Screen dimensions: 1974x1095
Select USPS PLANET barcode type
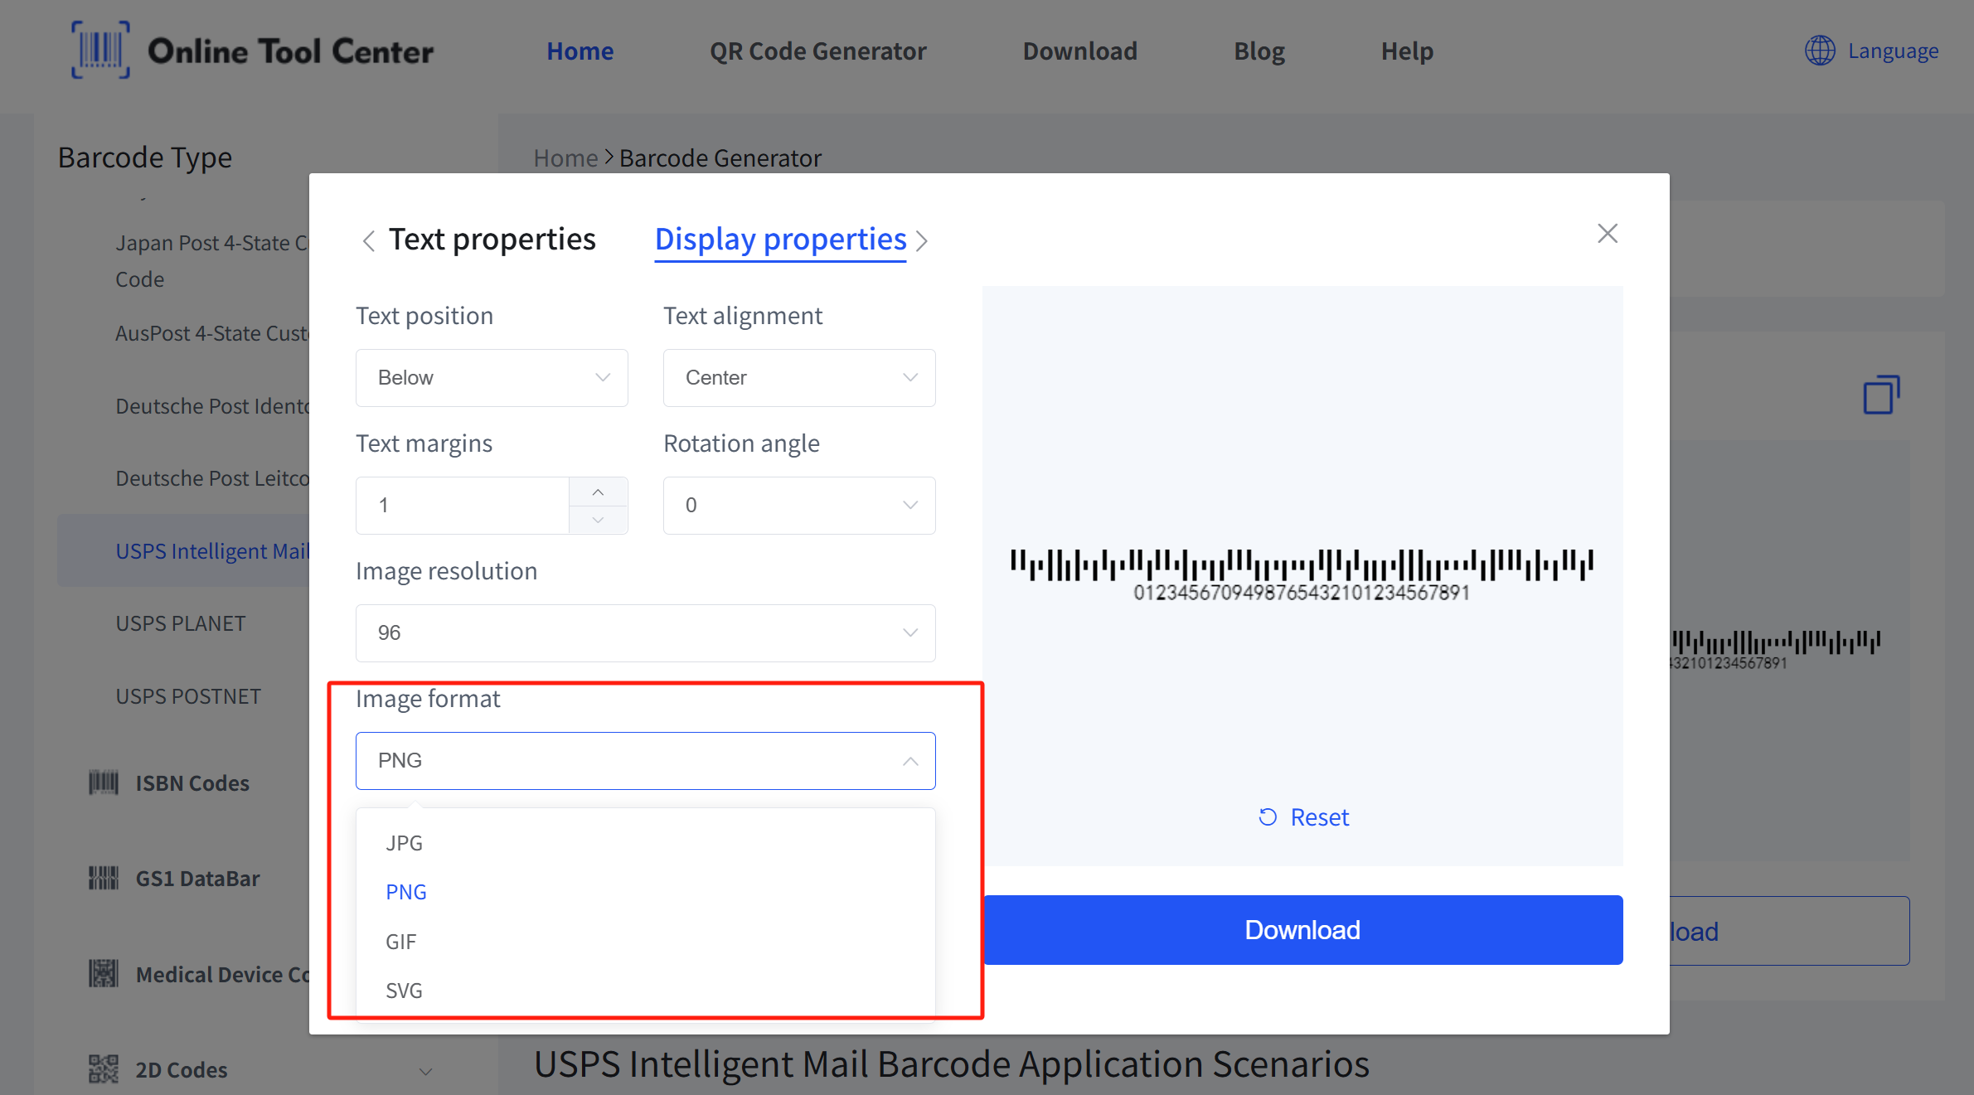(x=181, y=623)
